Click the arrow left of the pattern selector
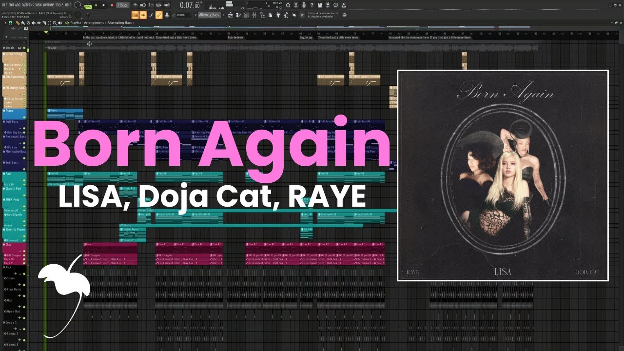 click(195, 15)
